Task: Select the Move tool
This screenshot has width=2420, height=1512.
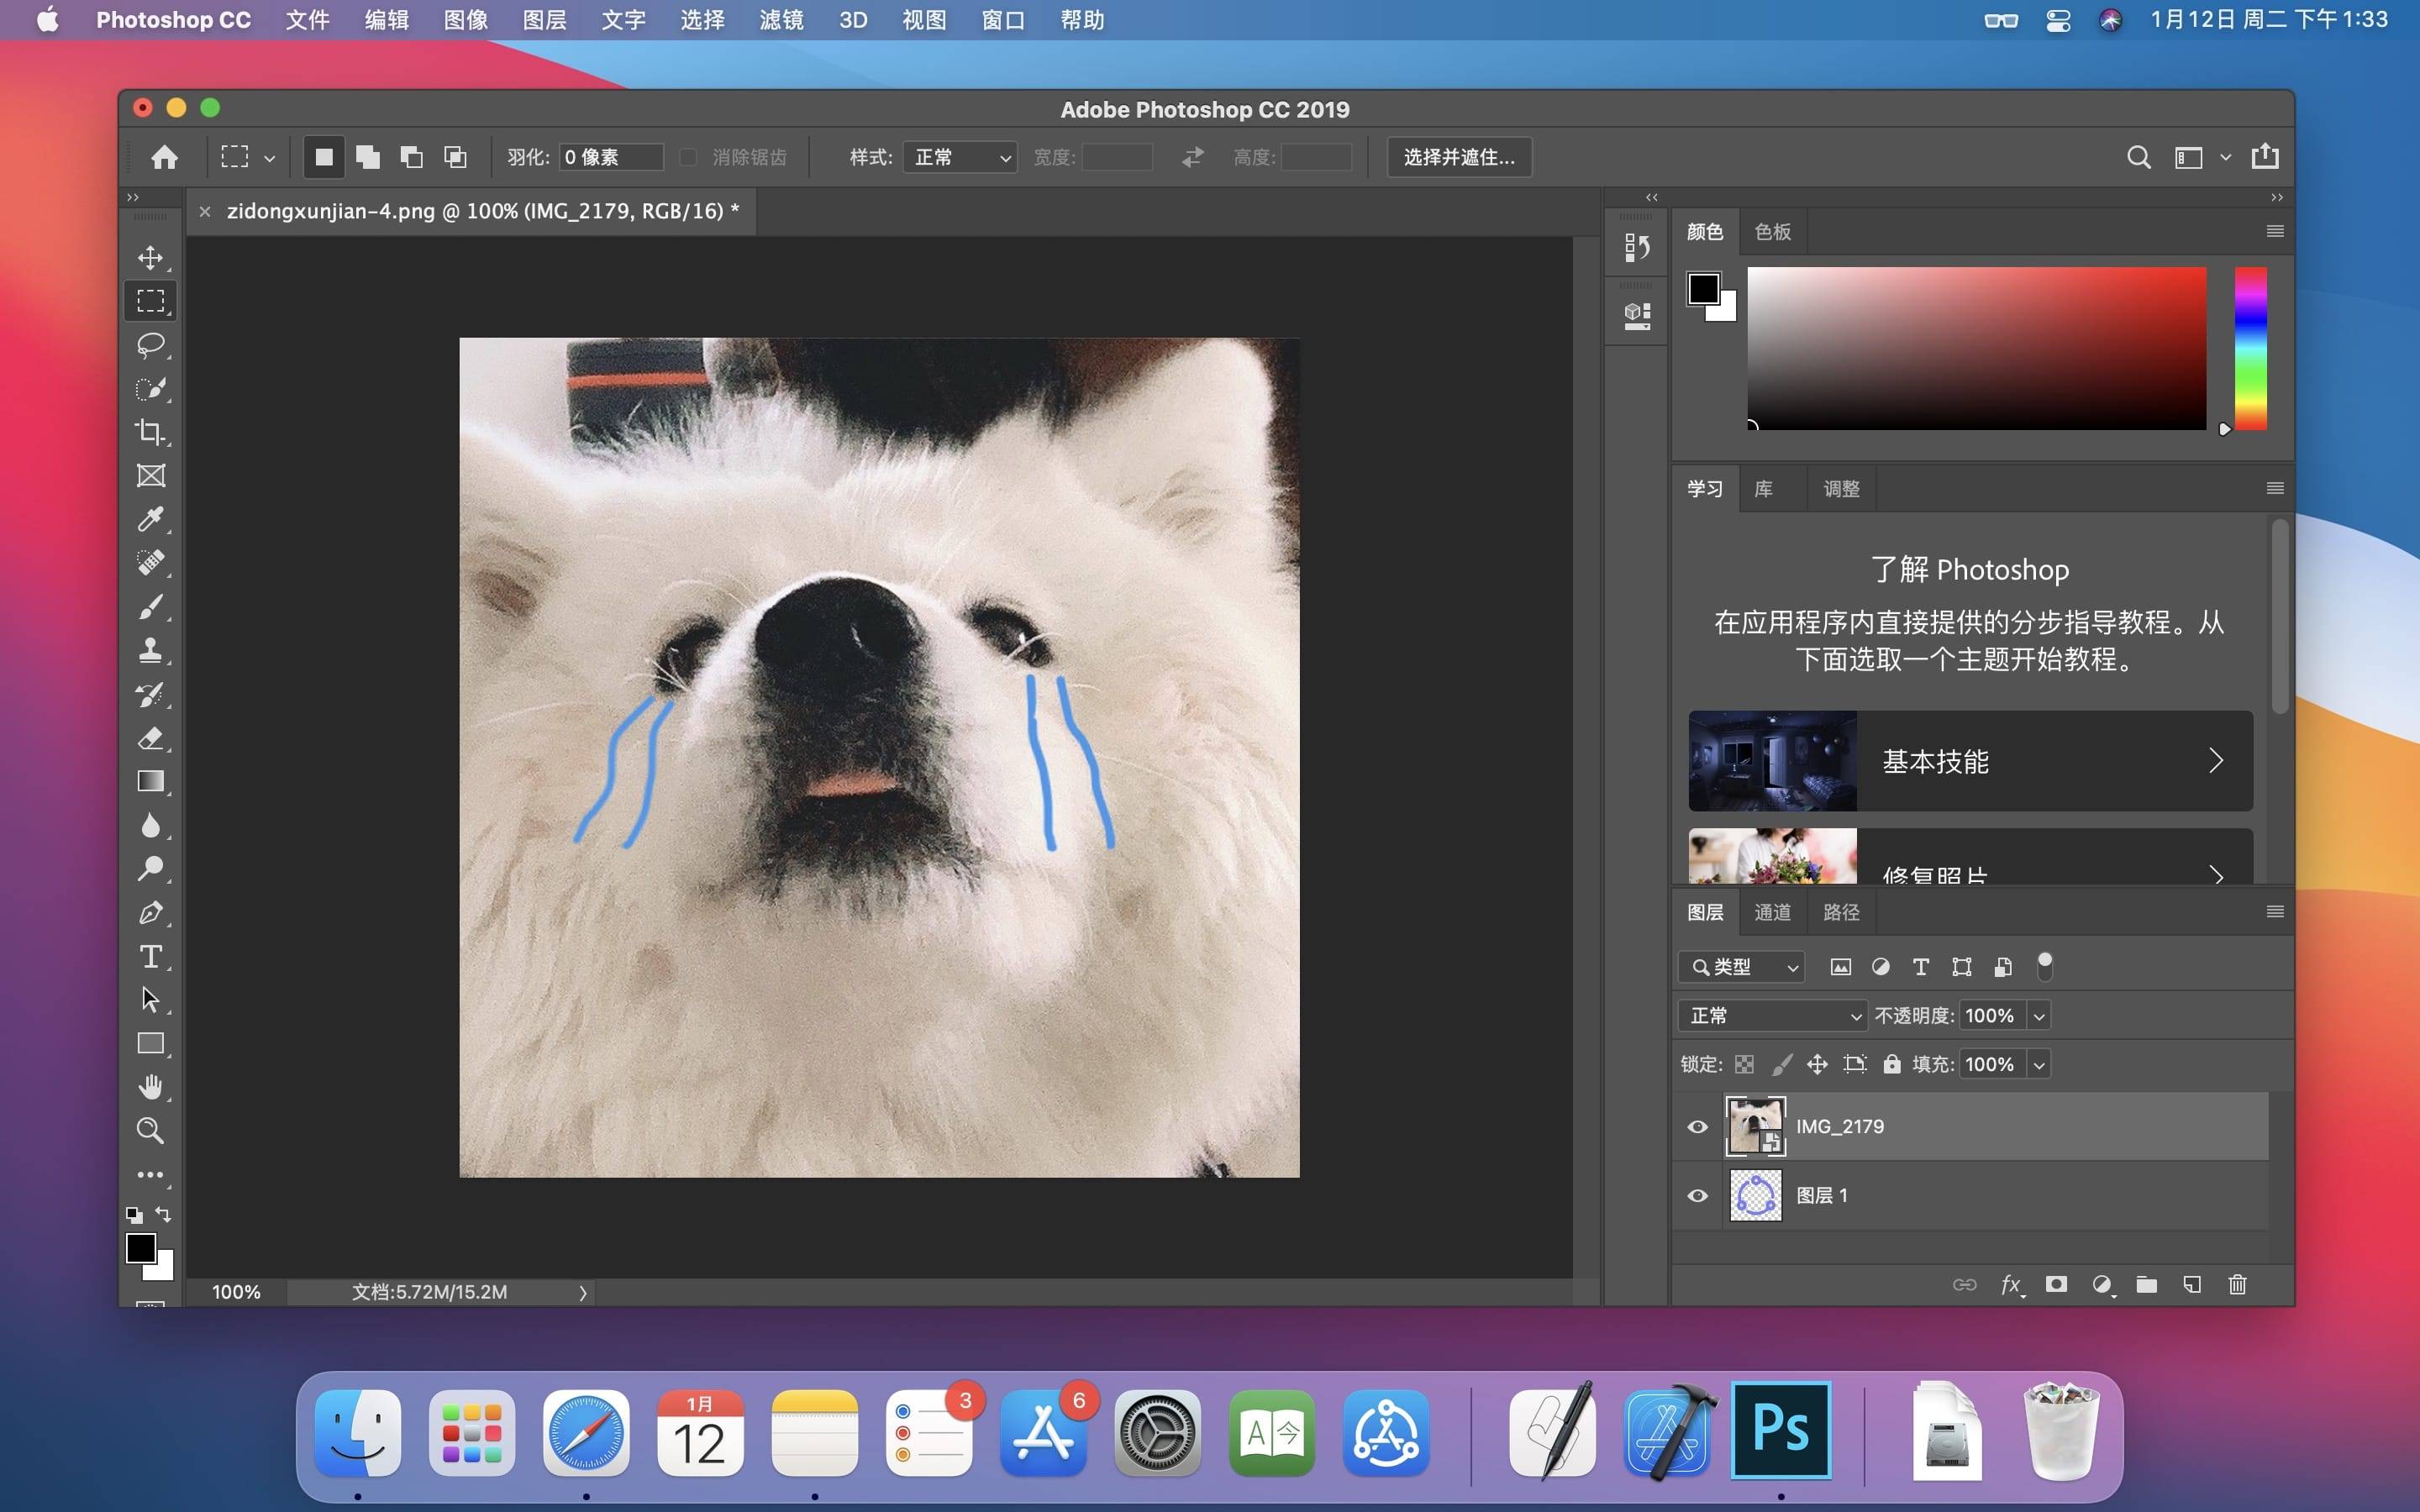Action: (x=151, y=258)
